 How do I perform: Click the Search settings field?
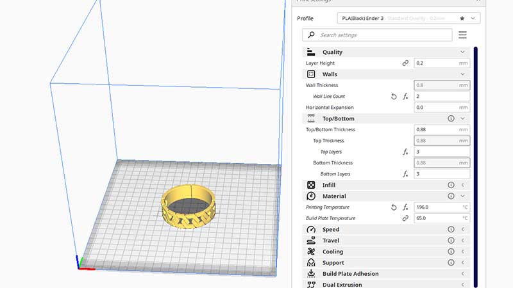[377, 35]
